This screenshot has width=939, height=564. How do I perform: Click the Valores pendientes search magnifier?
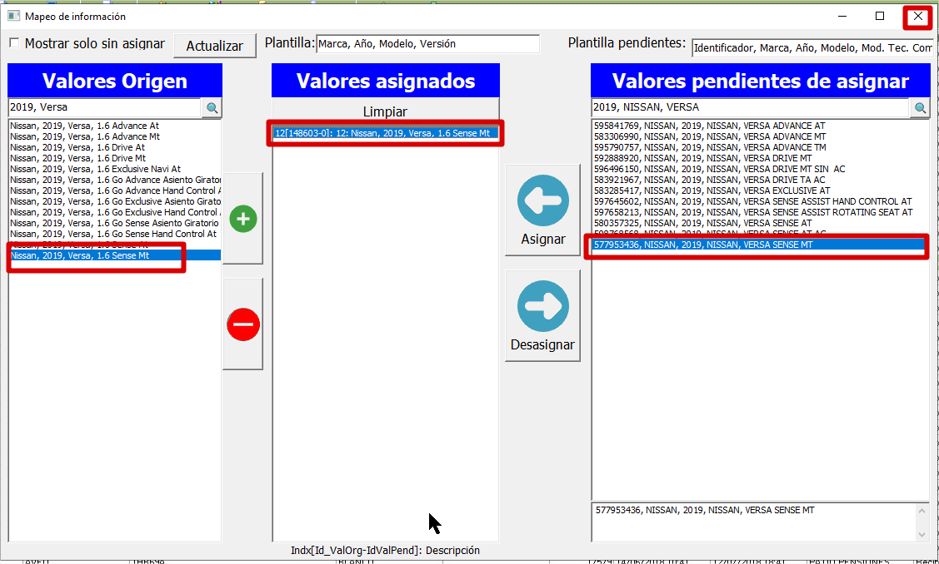tap(920, 107)
